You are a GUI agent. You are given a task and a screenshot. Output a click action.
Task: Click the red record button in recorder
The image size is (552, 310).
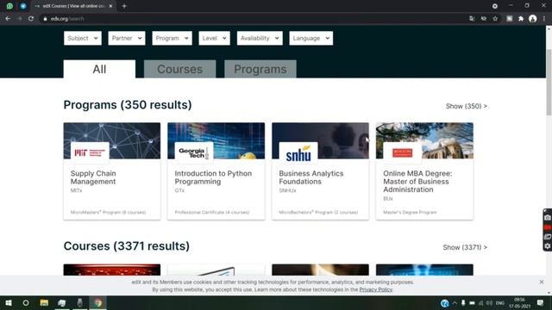pos(547,227)
